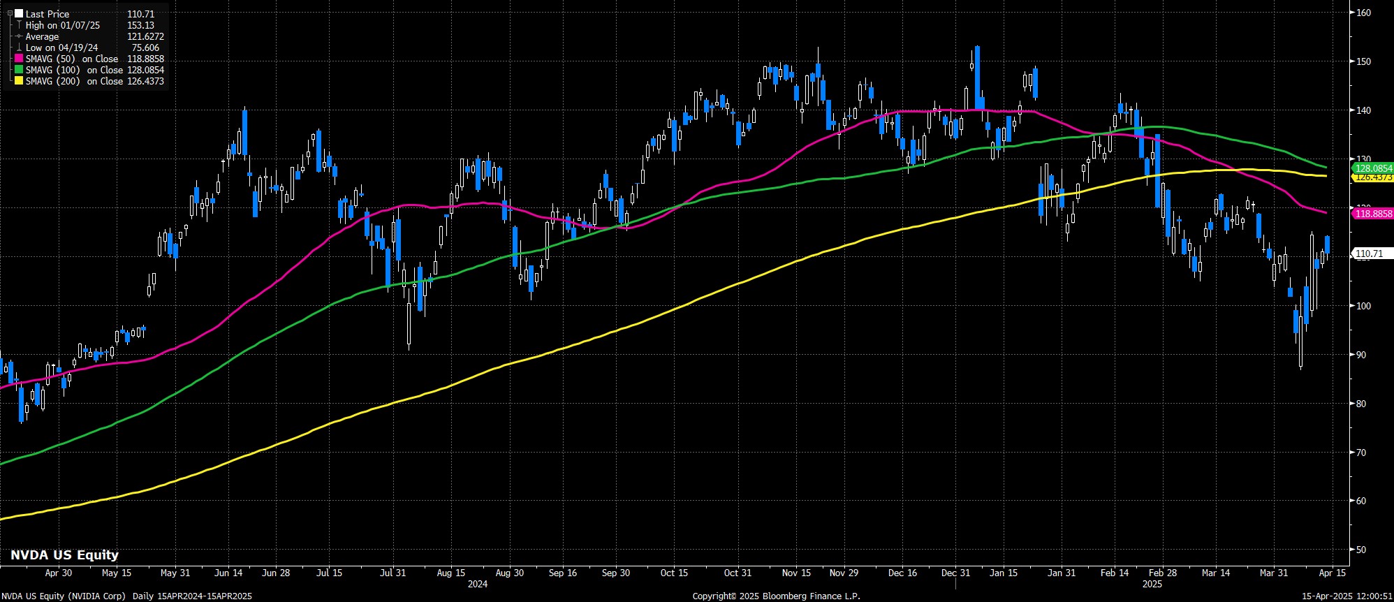
Task: Click the 'Aug 15' date axis label
Action: tap(451, 573)
